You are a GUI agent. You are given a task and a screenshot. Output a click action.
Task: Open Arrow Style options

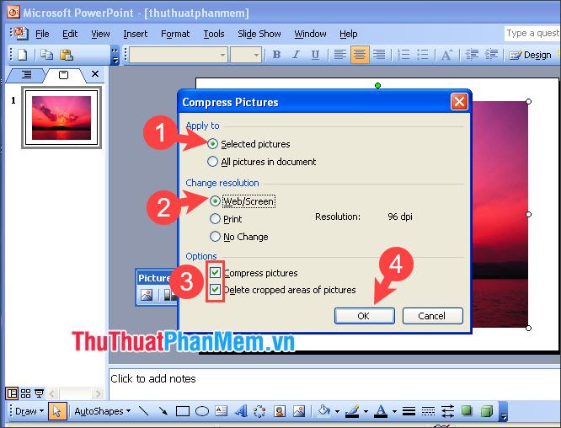tap(447, 411)
